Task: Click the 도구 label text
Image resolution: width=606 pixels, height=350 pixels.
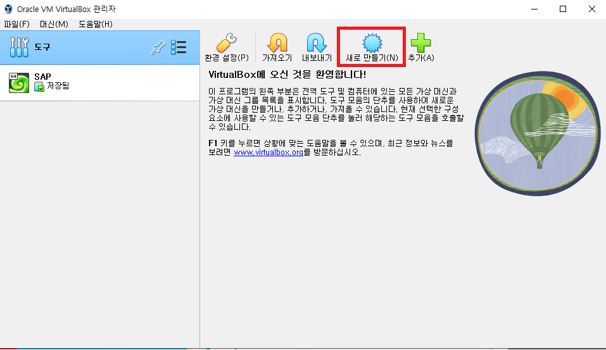Action: tap(42, 47)
